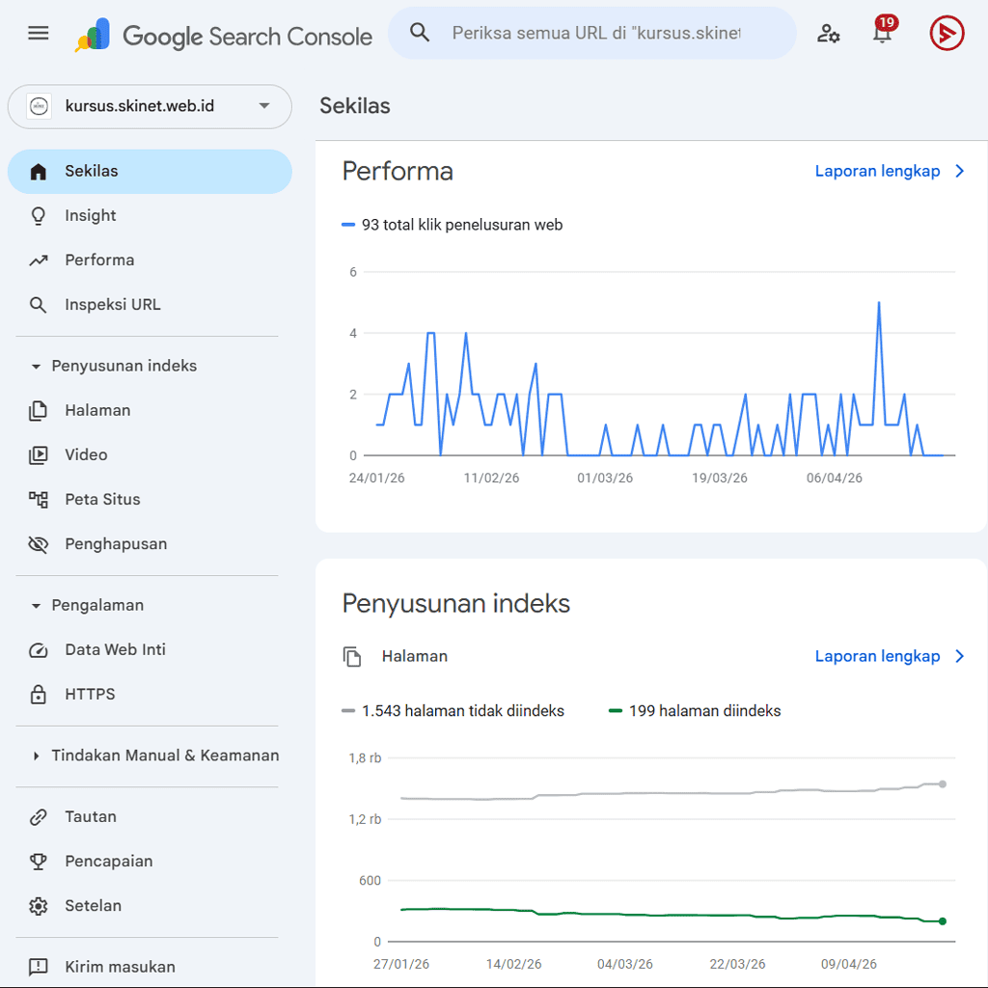The image size is (988, 988).
Task: Click the Performa card title
Action: pyautogui.click(x=398, y=172)
